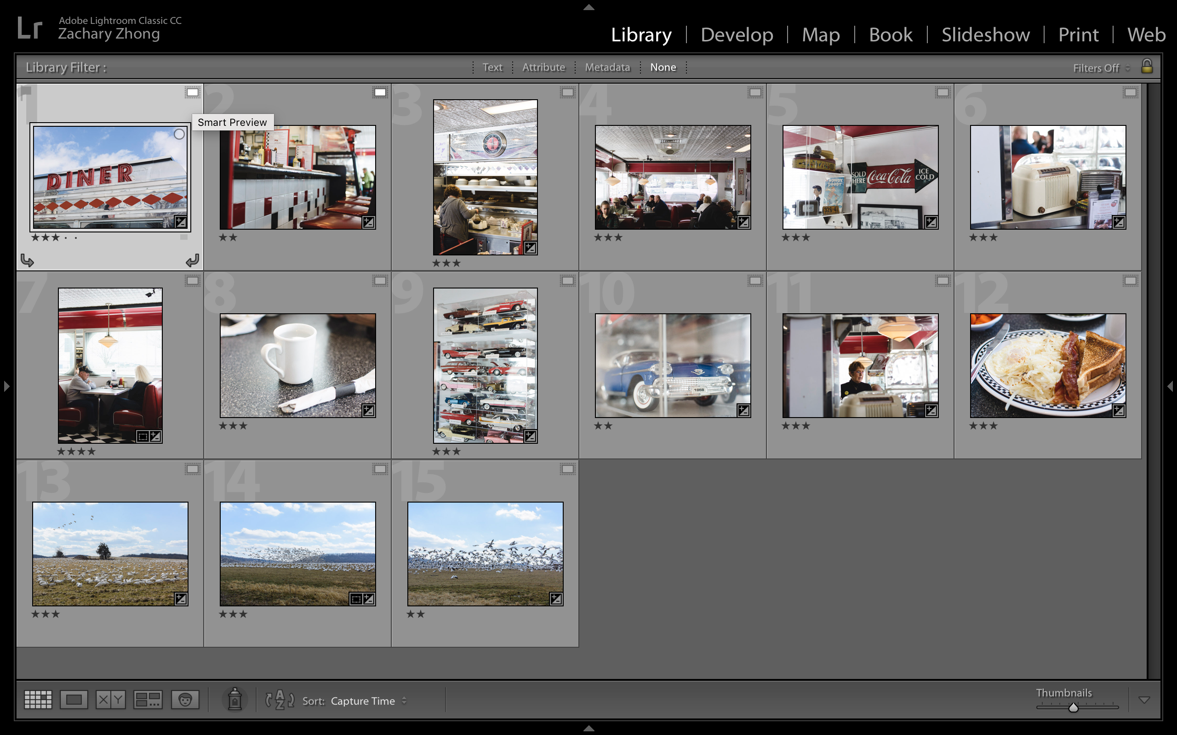The width and height of the screenshot is (1177, 735).
Task: Open Compare view (X|Y) icon
Action: click(110, 700)
